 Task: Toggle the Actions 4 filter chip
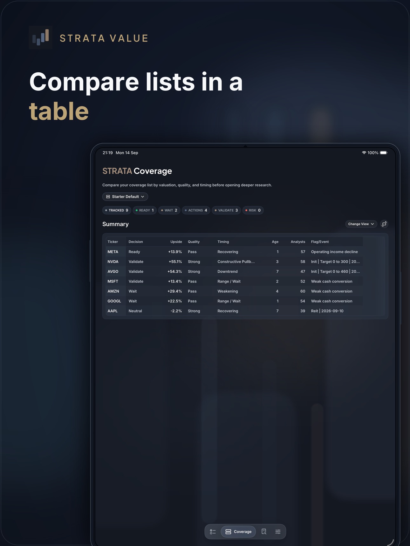click(x=196, y=210)
